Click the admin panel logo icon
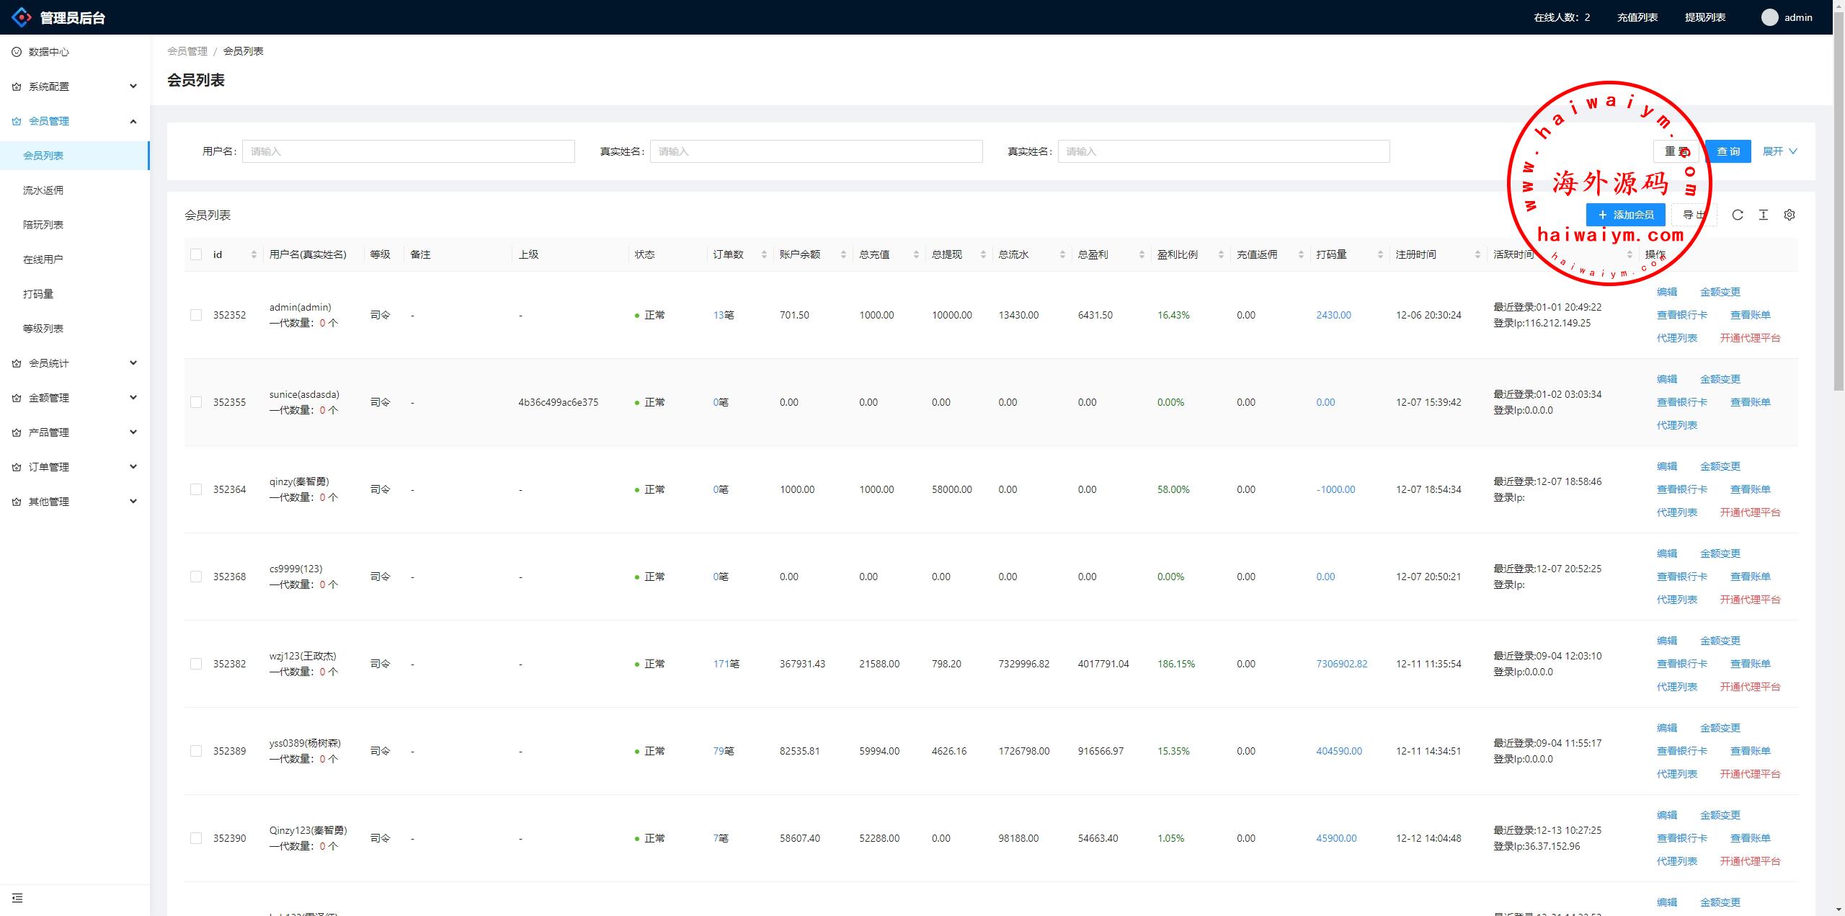This screenshot has width=1845, height=916. 22,17
